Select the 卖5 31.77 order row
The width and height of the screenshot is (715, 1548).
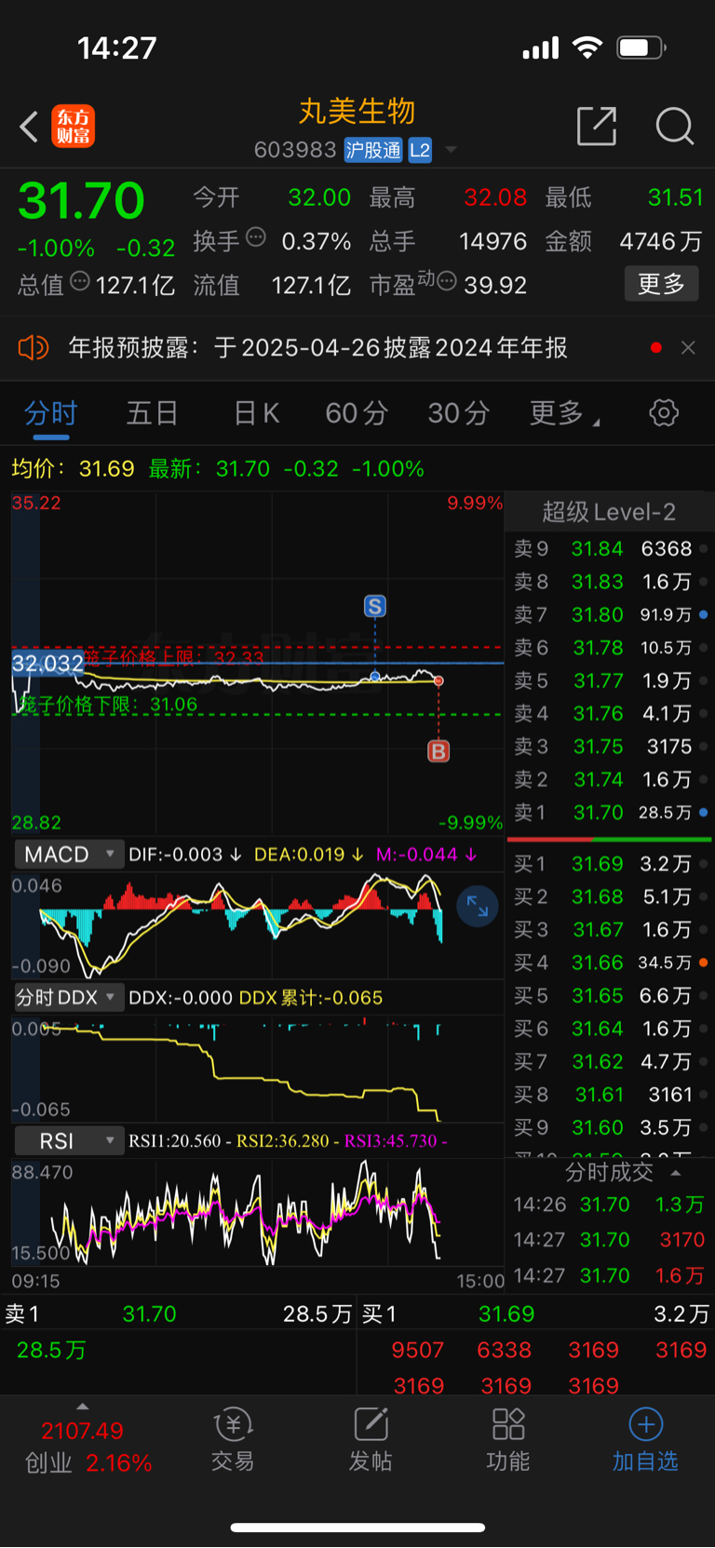(x=610, y=681)
